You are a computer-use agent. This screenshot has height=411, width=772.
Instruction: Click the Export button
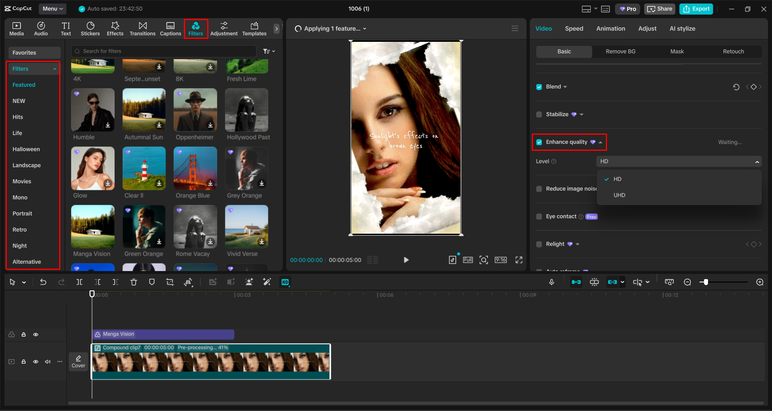coord(696,8)
